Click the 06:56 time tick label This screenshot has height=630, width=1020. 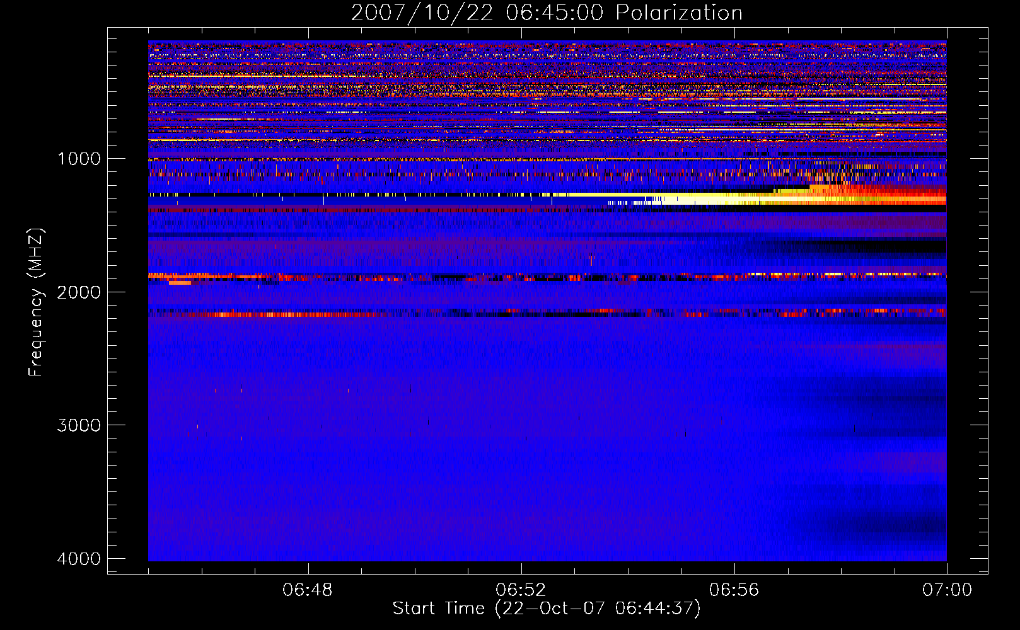click(734, 590)
